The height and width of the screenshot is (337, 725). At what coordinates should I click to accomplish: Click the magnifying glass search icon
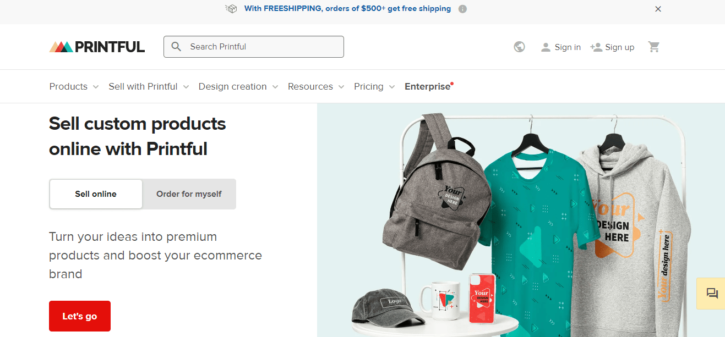coord(176,47)
